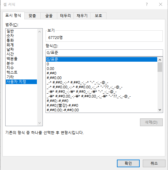Click the format list scrollbar thumb
168x170 pixels.
click(x=160, y=67)
